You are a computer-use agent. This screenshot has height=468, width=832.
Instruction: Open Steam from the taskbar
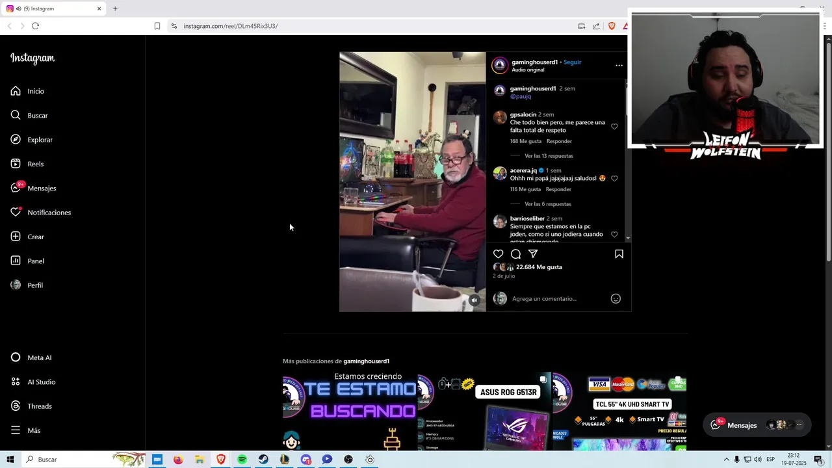263,460
